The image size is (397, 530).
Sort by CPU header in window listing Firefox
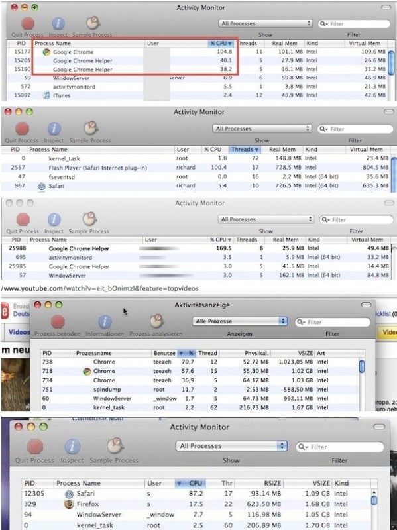pyautogui.click(x=190, y=483)
